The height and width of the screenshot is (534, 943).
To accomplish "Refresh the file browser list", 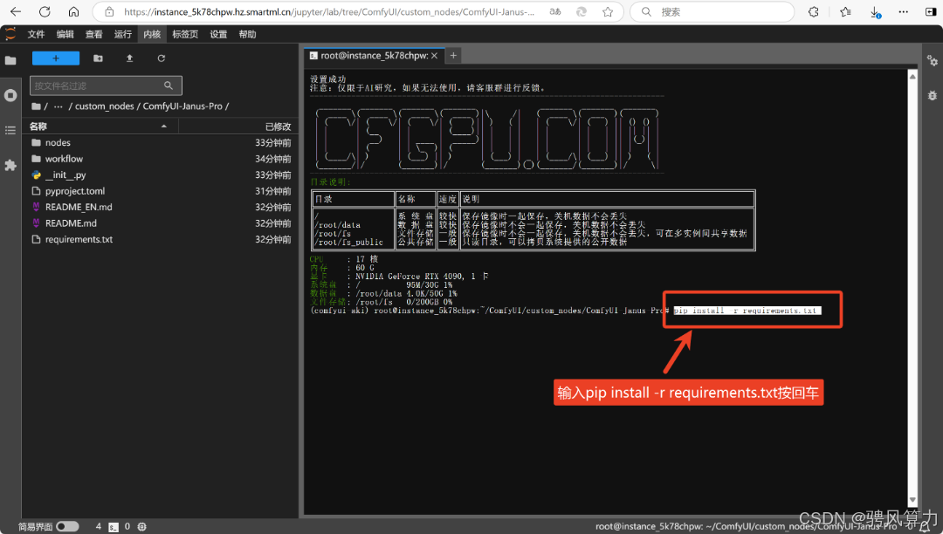I will 162,58.
